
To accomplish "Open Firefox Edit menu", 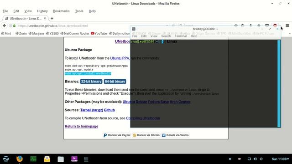I will [16, 11].
